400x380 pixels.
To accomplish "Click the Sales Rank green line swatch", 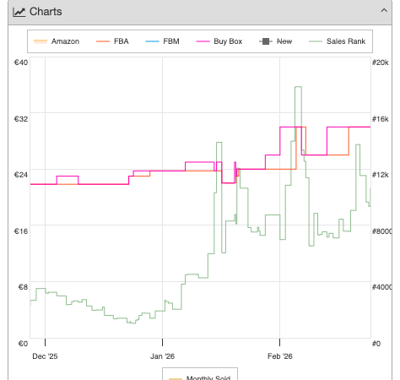I will [316, 41].
